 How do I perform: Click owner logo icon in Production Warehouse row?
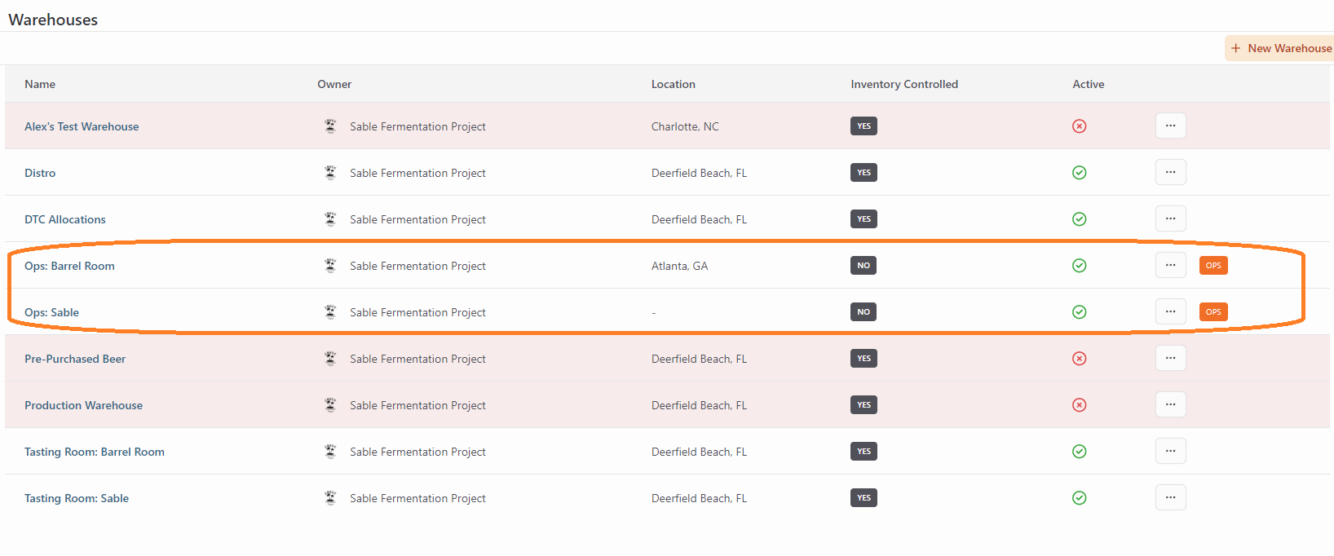tap(330, 404)
